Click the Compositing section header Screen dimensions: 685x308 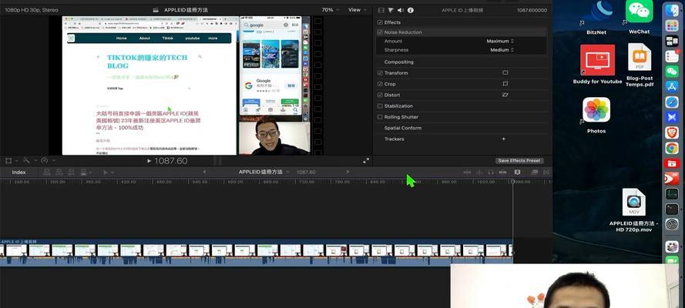point(398,62)
